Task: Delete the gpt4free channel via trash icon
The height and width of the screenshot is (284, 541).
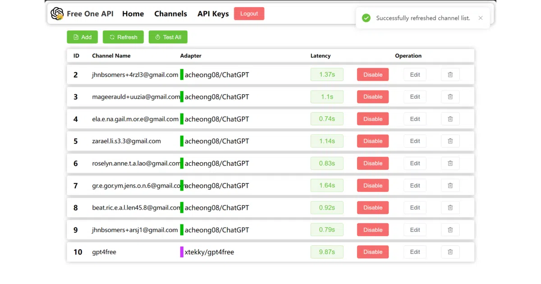Action: click(450, 252)
